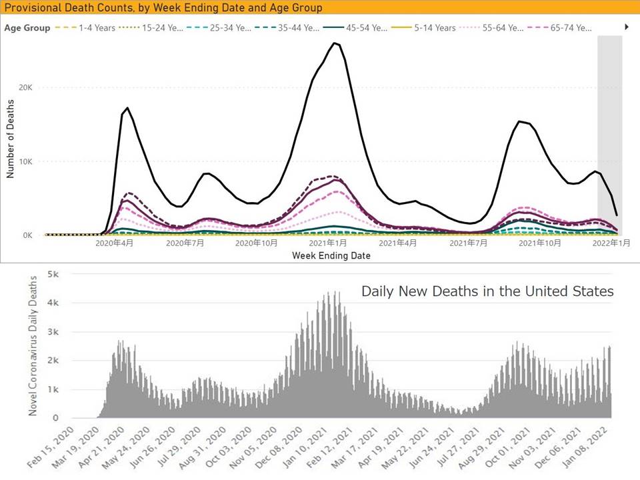Click the 5-14 Years yellow line swatch
640x480 pixels.
tap(401, 28)
